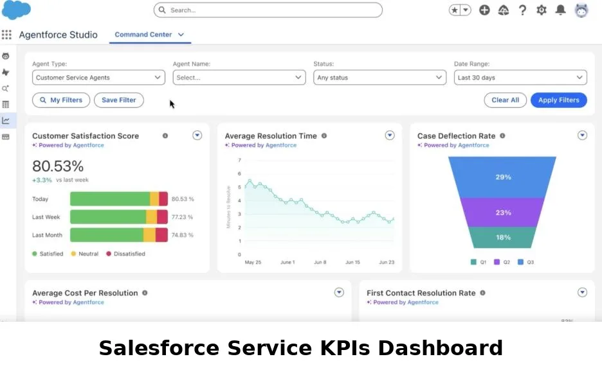Image resolution: width=602 pixels, height=368 pixels.
Task: Click the Q2 legend purple swatch
Action: pyautogui.click(x=497, y=262)
